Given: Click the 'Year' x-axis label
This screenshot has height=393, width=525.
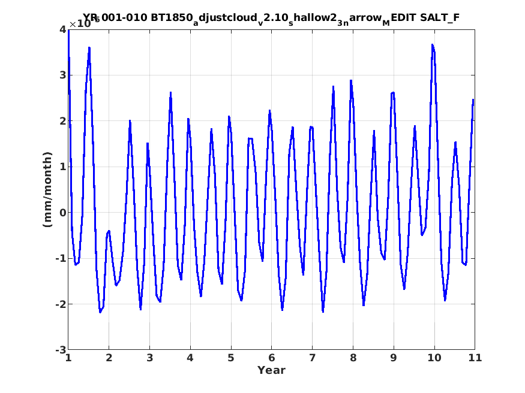Looking at the screenshot, I should 271,370.
